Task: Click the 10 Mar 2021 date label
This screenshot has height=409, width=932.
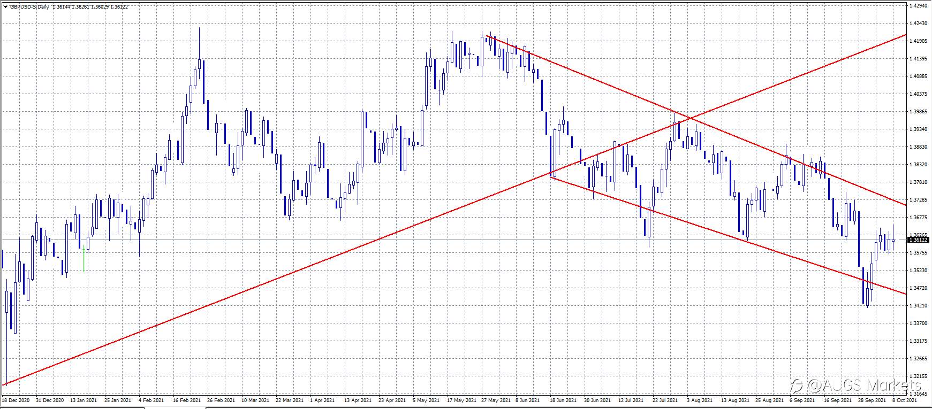Action: click(x=255, y=399)
